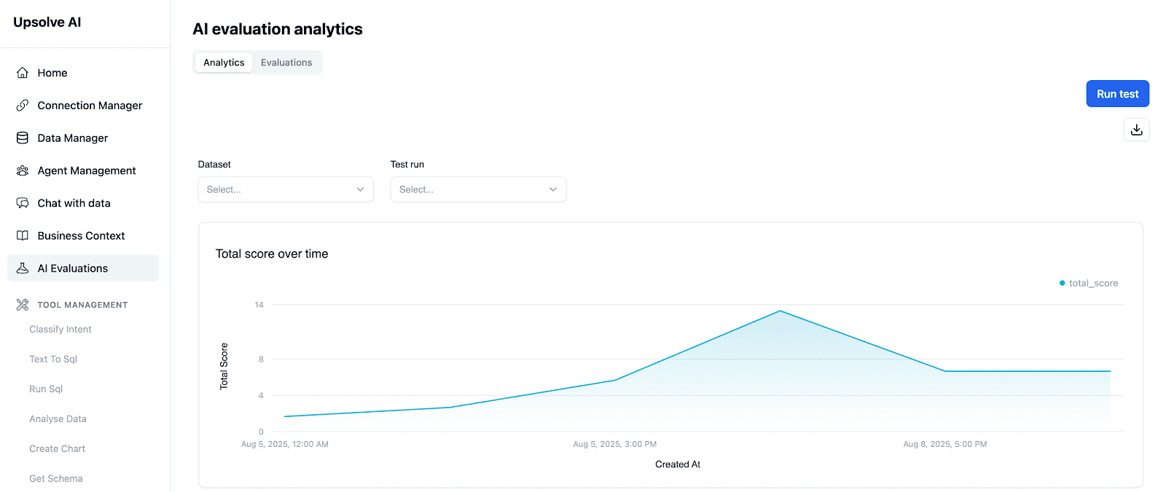Expand the Test run select dropdown

tap(477, 189)
